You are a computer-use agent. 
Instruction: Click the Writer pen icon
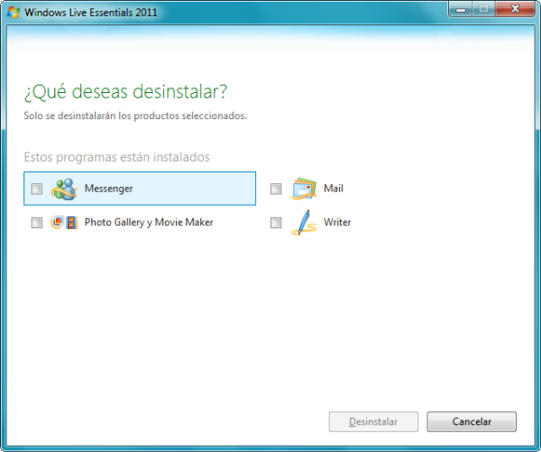(x=304, y=222)
